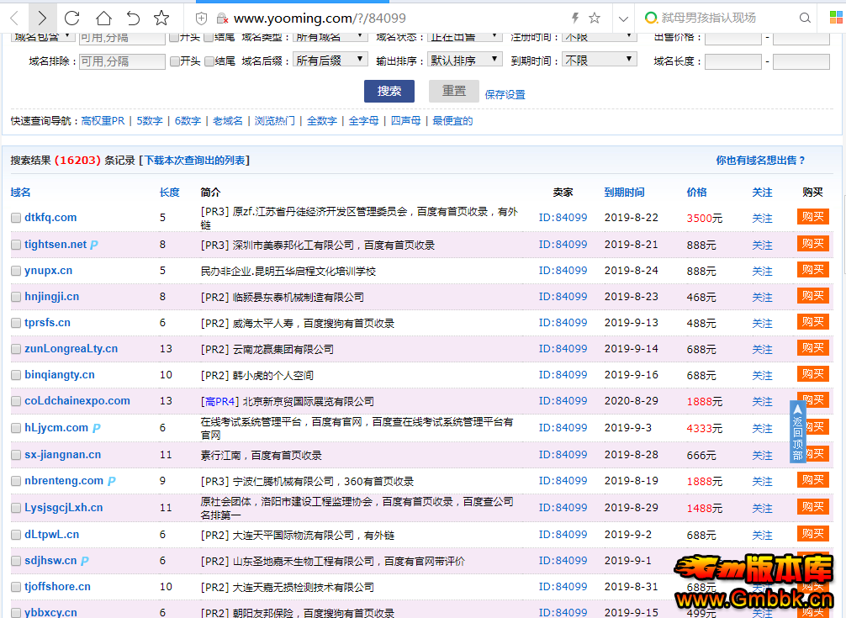Click the P icon beside hLjycm.com
This screenshot has height=618, width=846.
click(x=96, y=428)
